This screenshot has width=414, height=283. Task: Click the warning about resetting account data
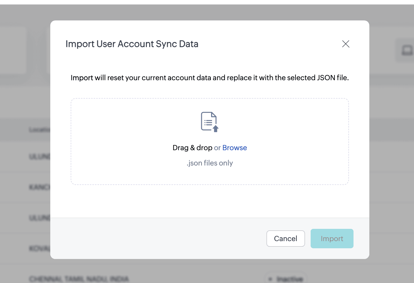pyautogui.click(x=210, y=78)
